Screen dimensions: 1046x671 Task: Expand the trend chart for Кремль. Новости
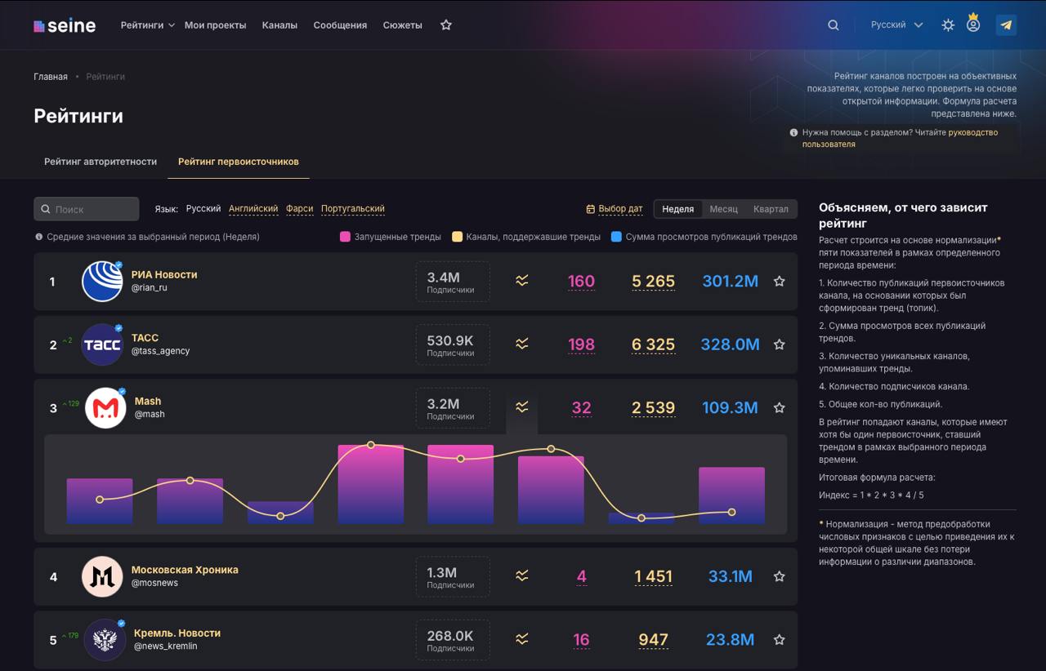pyautogui.click(x=522, y=639)
